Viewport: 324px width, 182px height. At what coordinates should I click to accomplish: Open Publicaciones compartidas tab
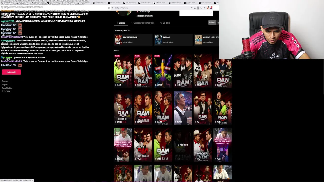pos(143,23)
